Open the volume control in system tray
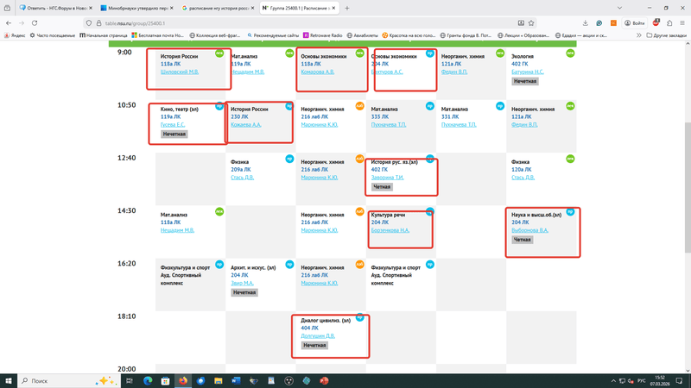 click(x=631, y=381)
